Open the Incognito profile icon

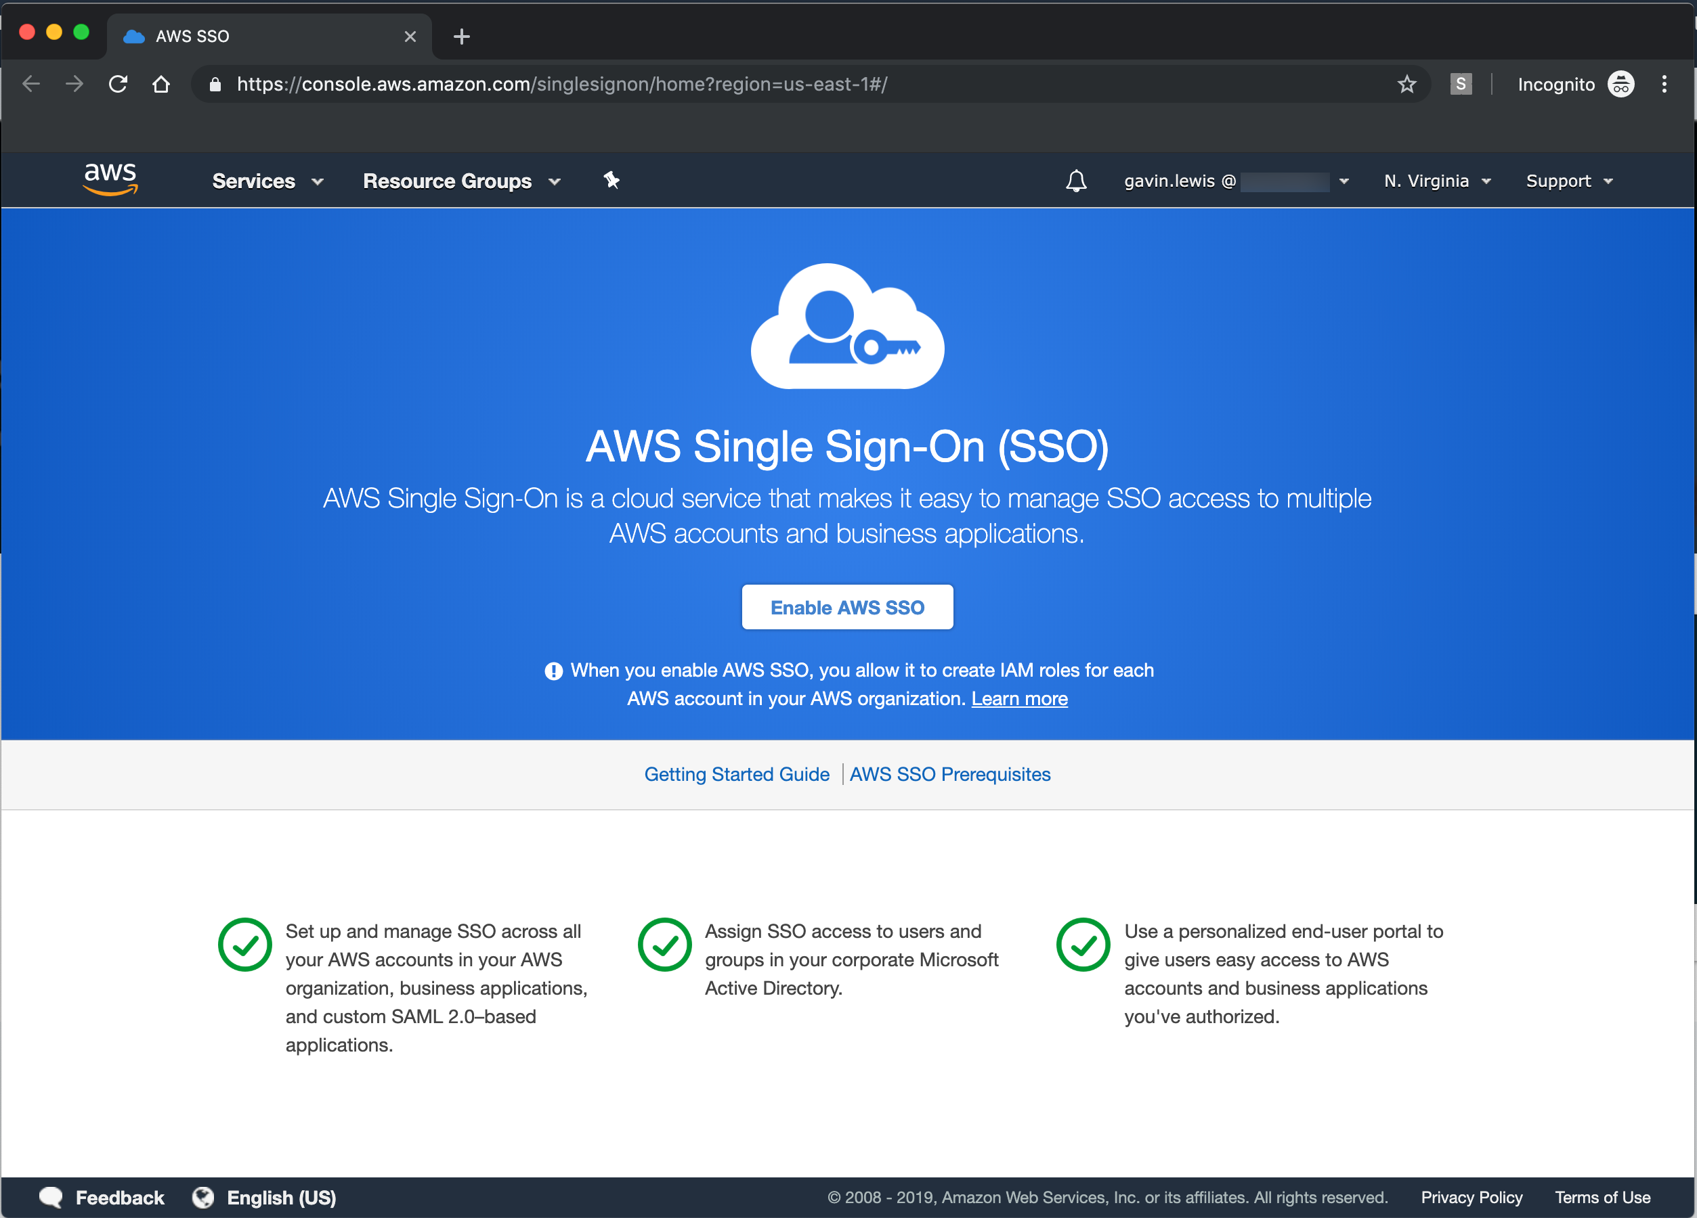click(x=1620, y=84)
